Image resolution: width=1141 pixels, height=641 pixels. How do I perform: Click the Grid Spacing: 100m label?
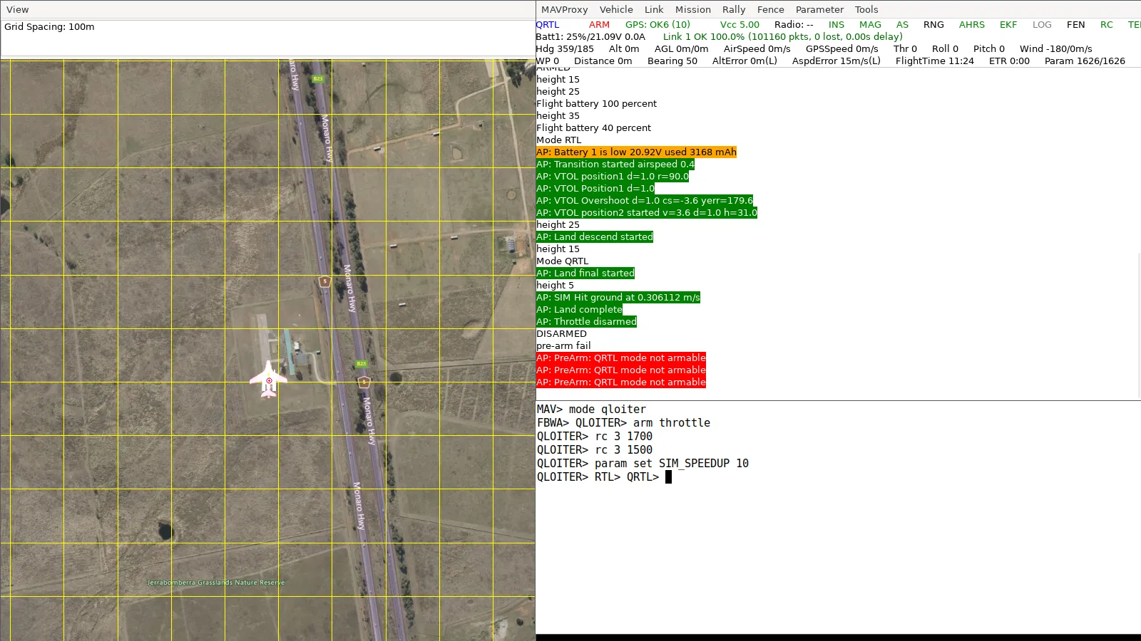tap(49, 26)
